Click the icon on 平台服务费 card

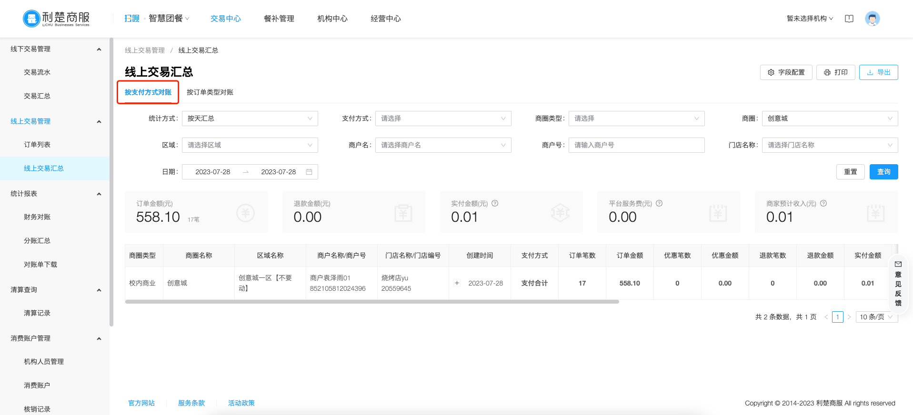coord(718,213)
